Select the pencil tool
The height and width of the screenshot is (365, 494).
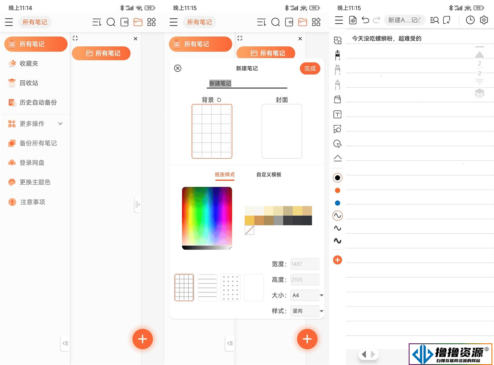pos(337,85)
